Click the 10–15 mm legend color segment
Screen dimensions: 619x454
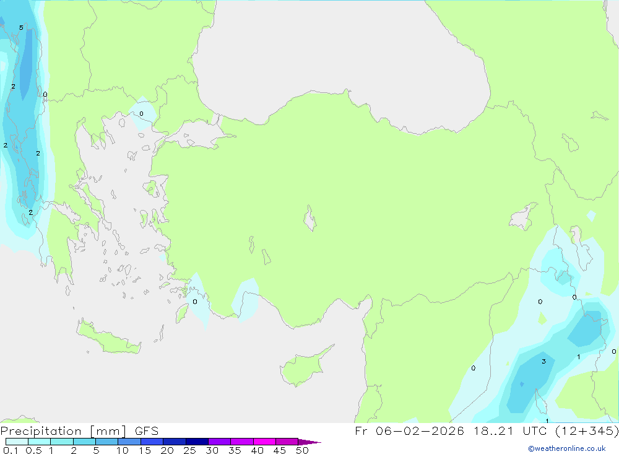click(x=129, y=442)
